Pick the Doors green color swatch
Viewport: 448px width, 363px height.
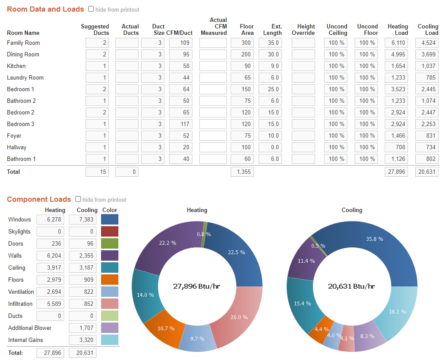coord(110,243)
